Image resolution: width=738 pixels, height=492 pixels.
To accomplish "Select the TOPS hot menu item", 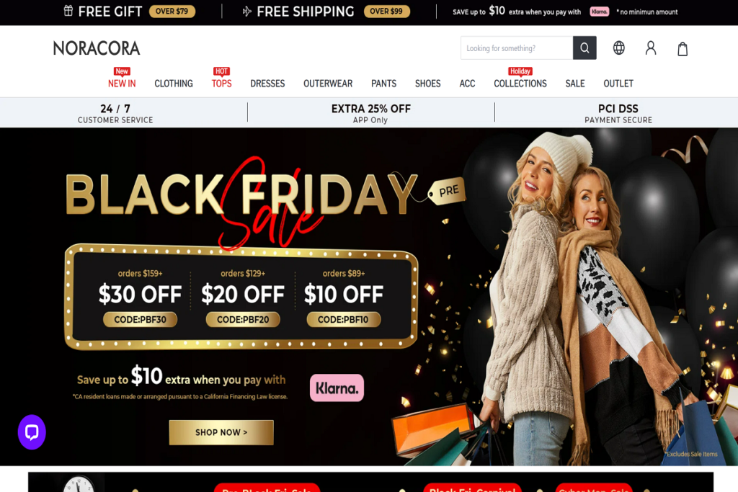I will click(222, 84).
